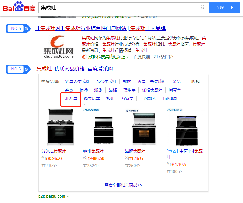Open 分体式集成灶 product image
The width and height of the screenshot is (243, 203).
point(61,127)
